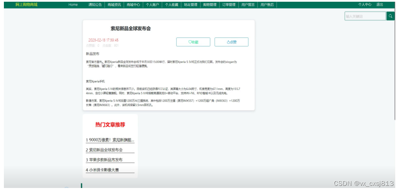This screenshot has width=400, height=191.
Task: Open hot article 9000万像素！索尼新旗舰
Action: (x=110, y=140)
